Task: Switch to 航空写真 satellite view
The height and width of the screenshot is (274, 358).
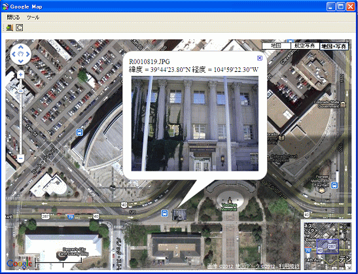Action: 305,46
